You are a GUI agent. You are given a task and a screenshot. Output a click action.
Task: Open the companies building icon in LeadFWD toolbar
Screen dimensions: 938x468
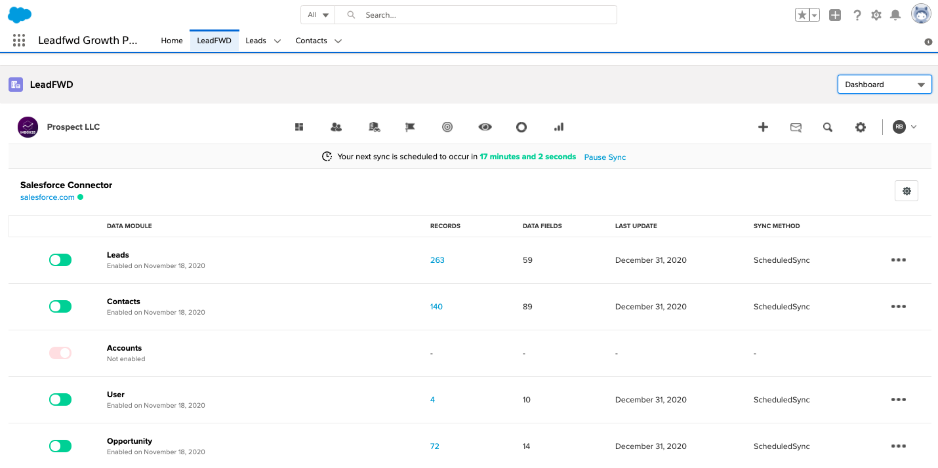374,127
